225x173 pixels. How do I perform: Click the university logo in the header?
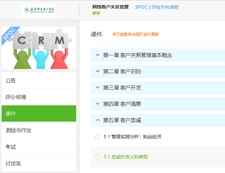(x=39, y=10)
